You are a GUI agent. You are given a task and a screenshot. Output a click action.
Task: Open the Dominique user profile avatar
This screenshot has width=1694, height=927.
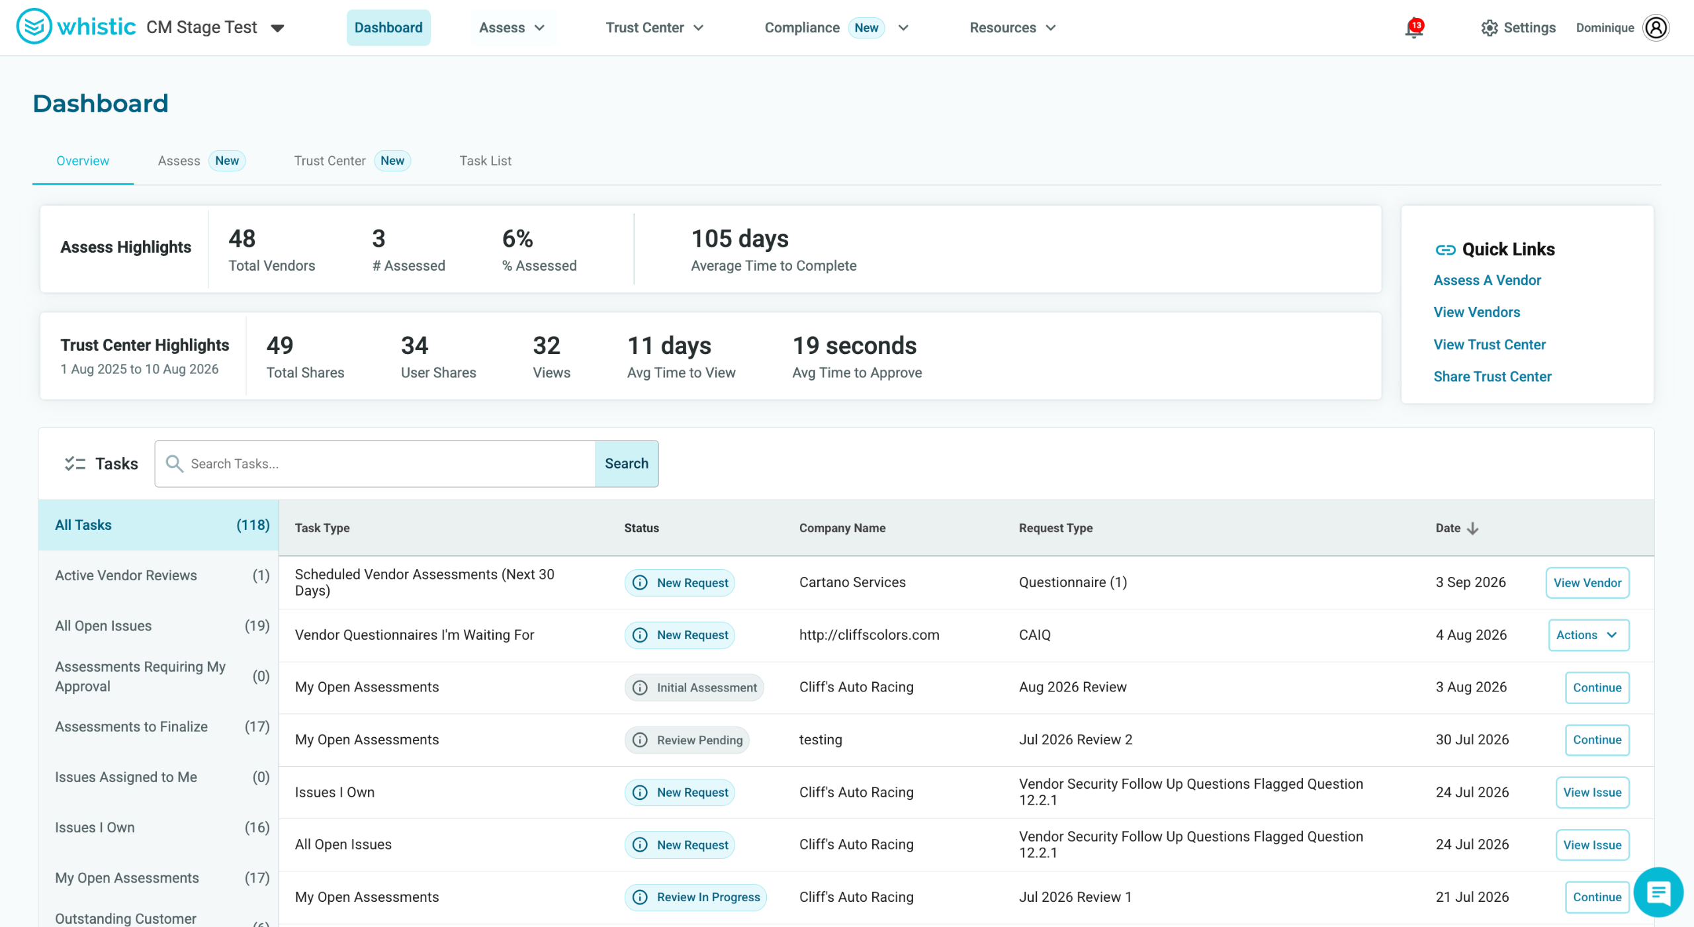1656,28
